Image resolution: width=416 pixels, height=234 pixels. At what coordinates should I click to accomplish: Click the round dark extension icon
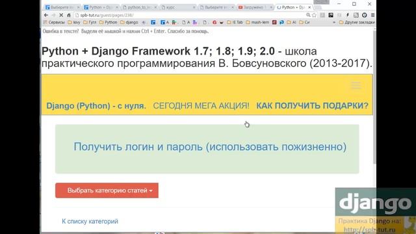coord(365,15)
